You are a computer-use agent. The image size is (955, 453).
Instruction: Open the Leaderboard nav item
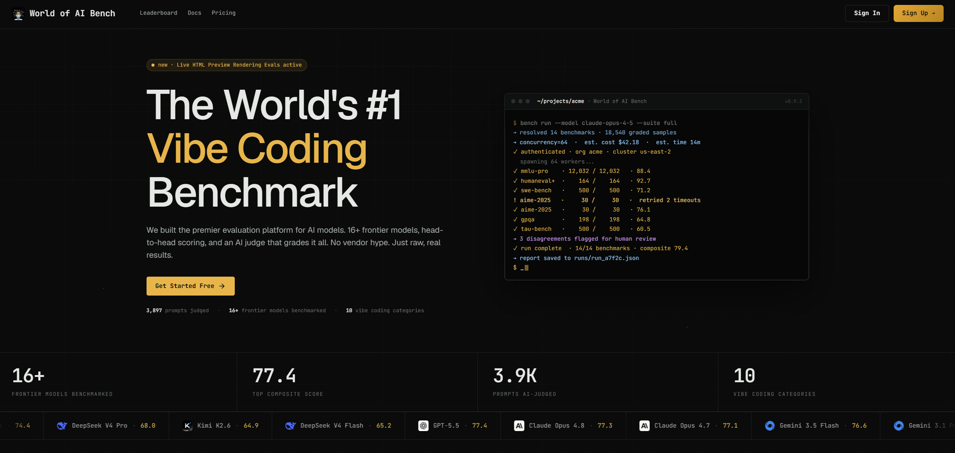[159, 13]
